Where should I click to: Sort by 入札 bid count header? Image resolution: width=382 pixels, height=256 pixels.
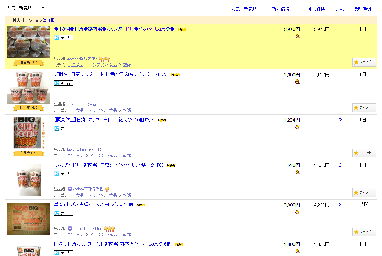(340, 9)
